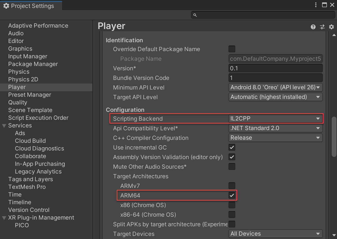
Task: Select Collaborate under Services
Action: tap(31, 156)
